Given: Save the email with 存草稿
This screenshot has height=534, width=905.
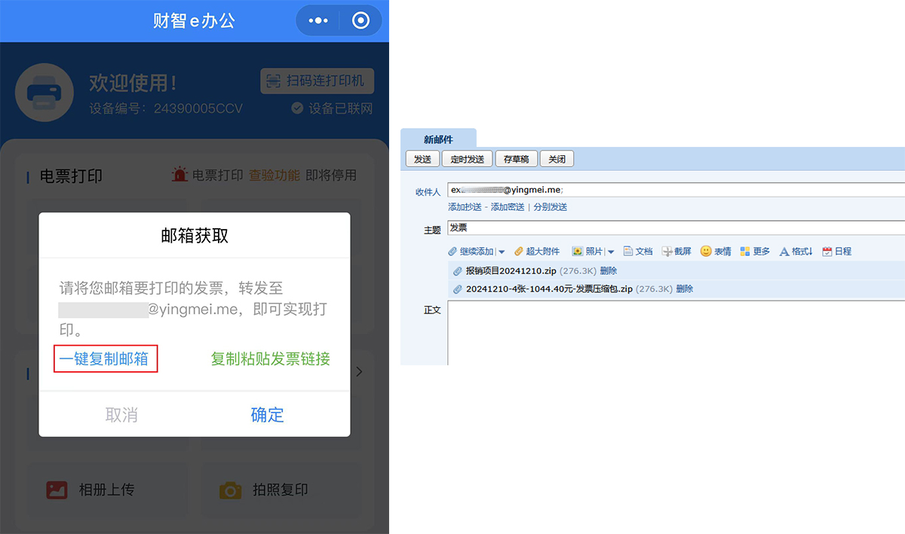Looking at the screenshot, I should 516,159.
